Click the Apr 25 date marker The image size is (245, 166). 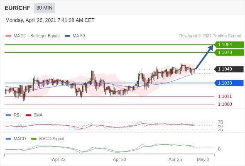point(175,159)
